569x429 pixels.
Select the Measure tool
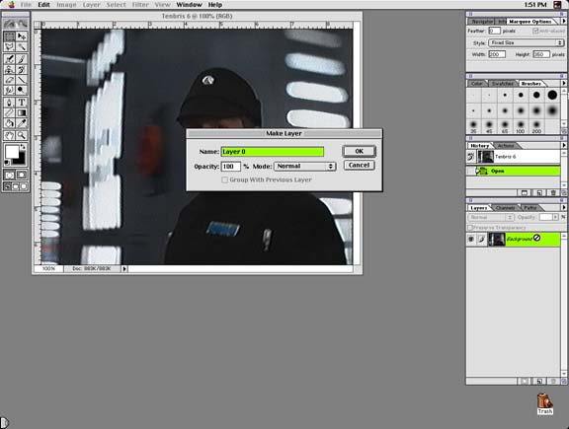10,113
